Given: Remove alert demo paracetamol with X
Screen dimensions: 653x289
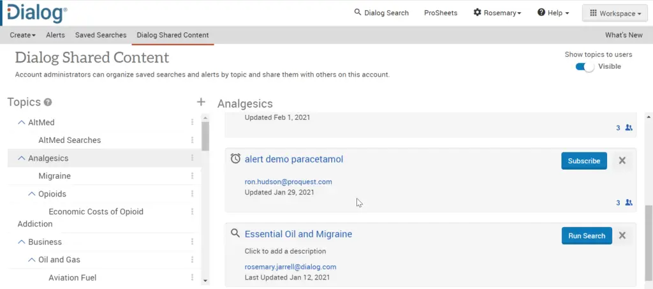Looking at the screenshot, I should pos(622,161).
